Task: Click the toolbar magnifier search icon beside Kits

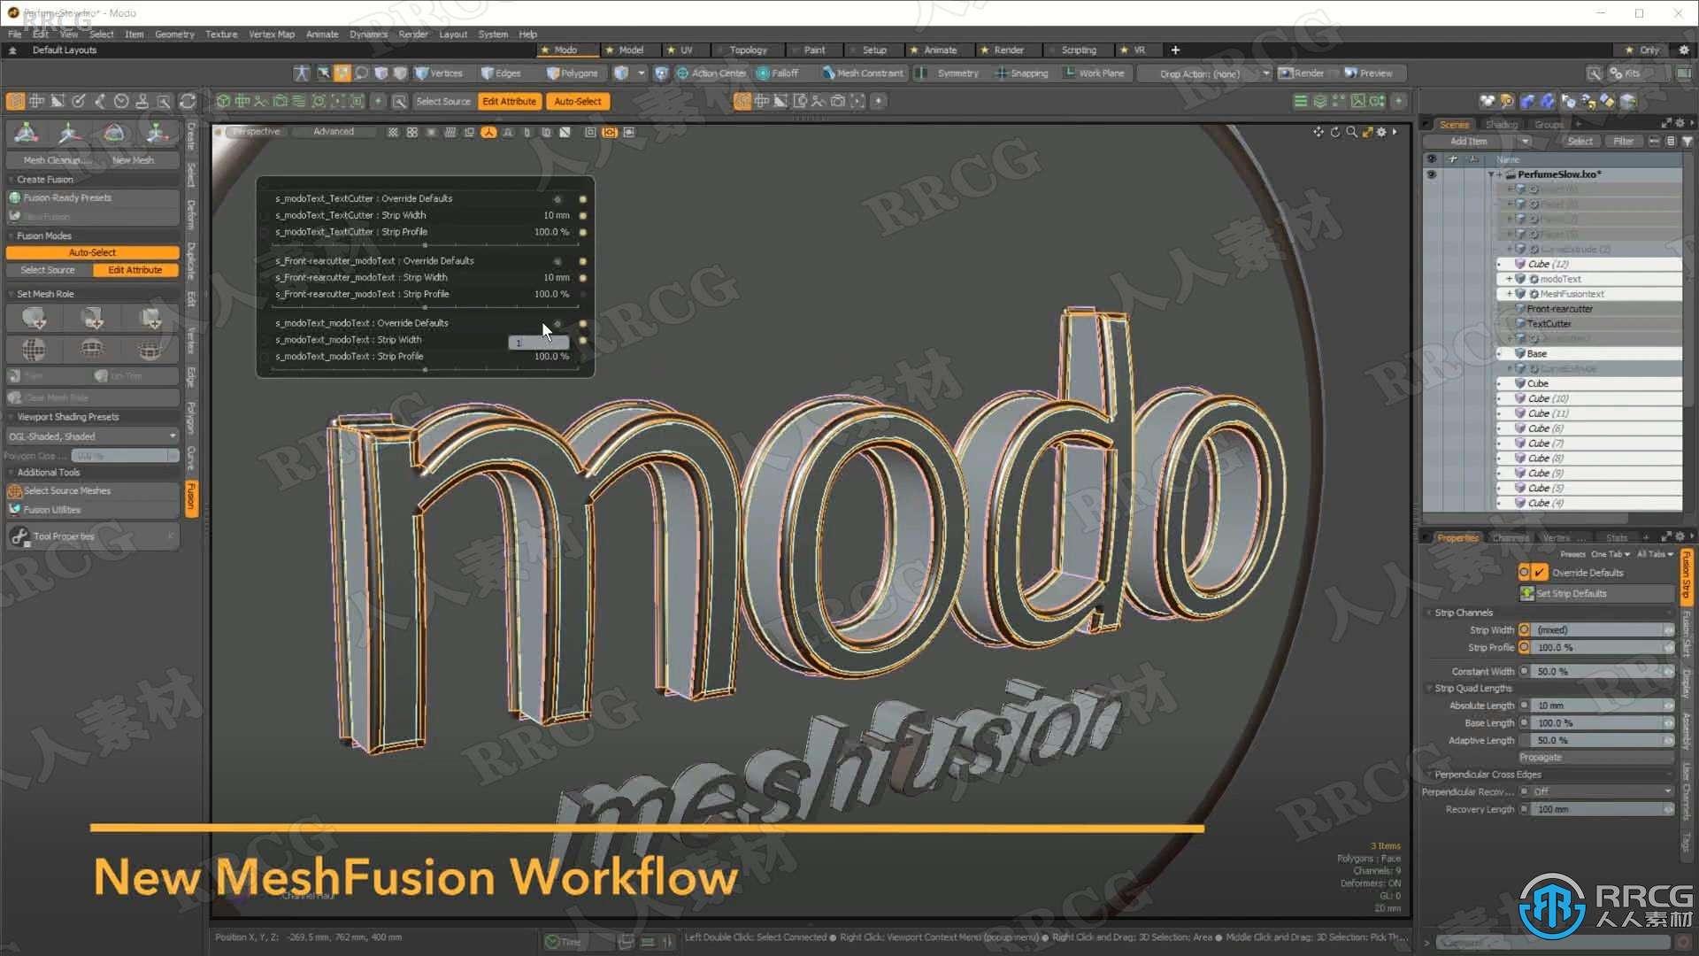Action: [x=1594, y=73]
